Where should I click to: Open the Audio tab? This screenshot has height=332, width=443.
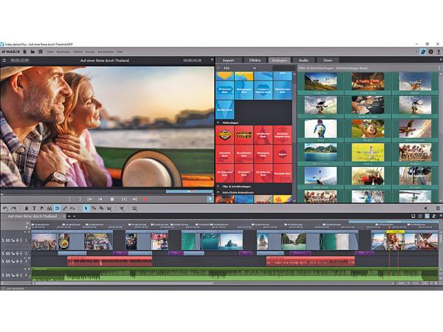click(303, 60)
